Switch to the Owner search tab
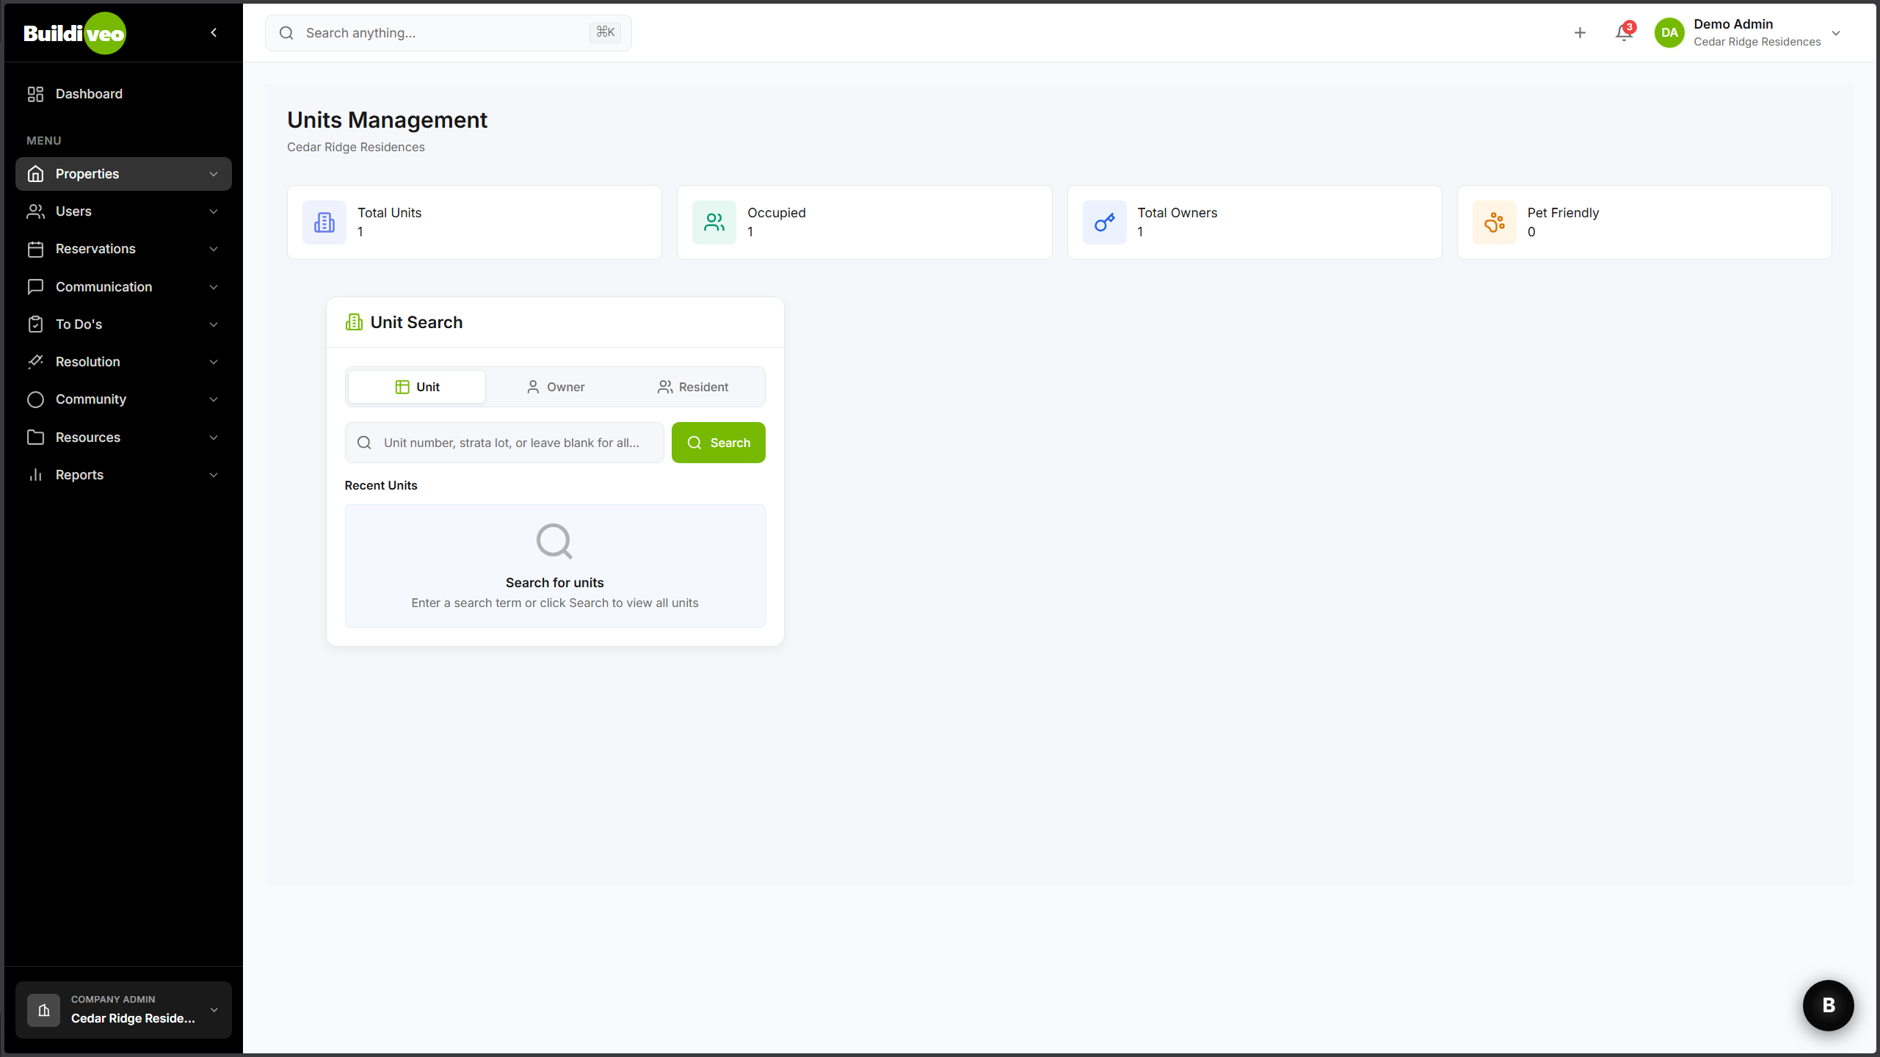Image resolution: width=1880 pixels, height=1057 pixels. coord(555,387)
